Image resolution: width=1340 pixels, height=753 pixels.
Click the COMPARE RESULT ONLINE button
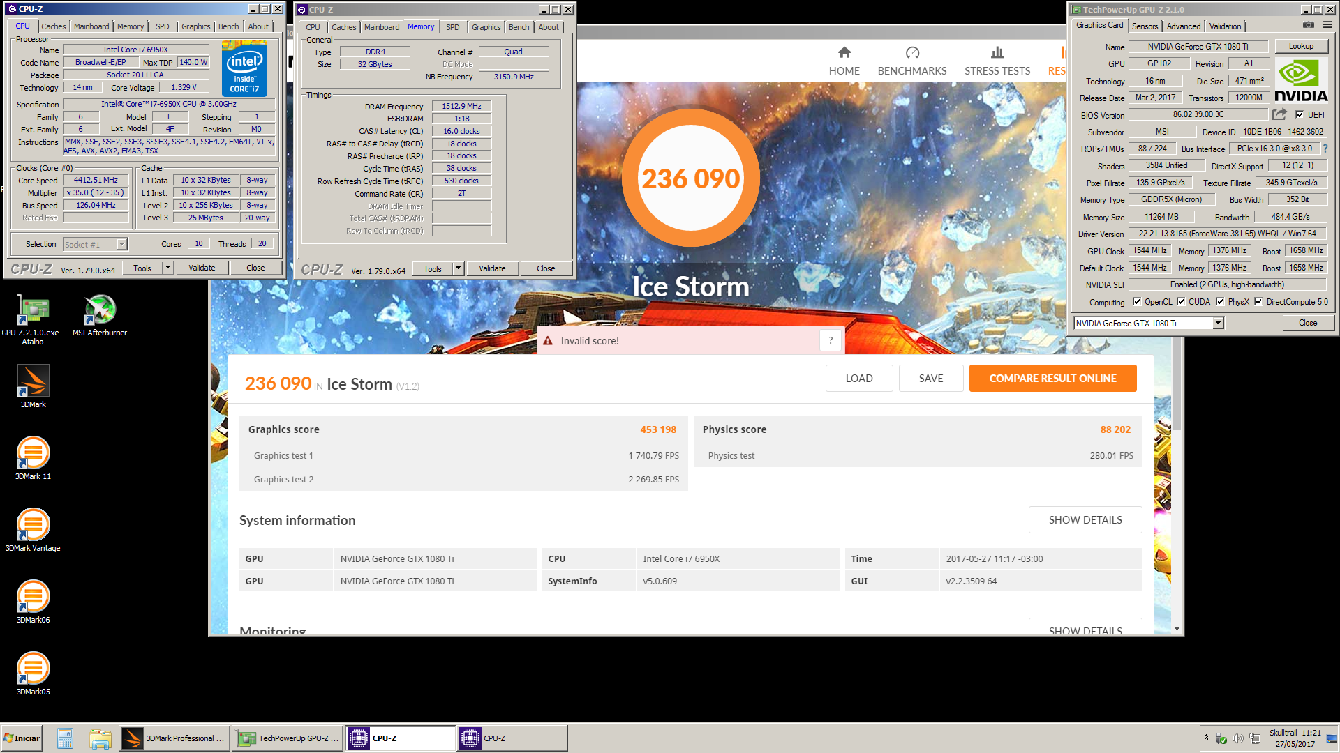point(1052,379)
